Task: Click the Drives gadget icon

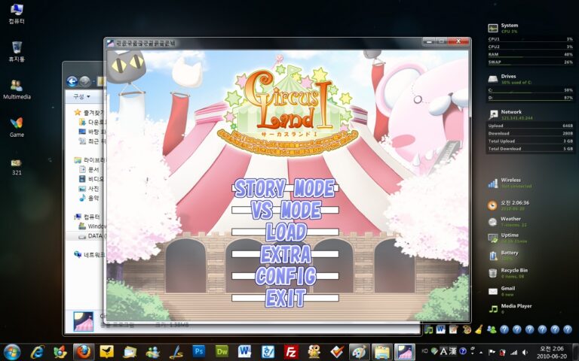Action: tap(493, 79)
